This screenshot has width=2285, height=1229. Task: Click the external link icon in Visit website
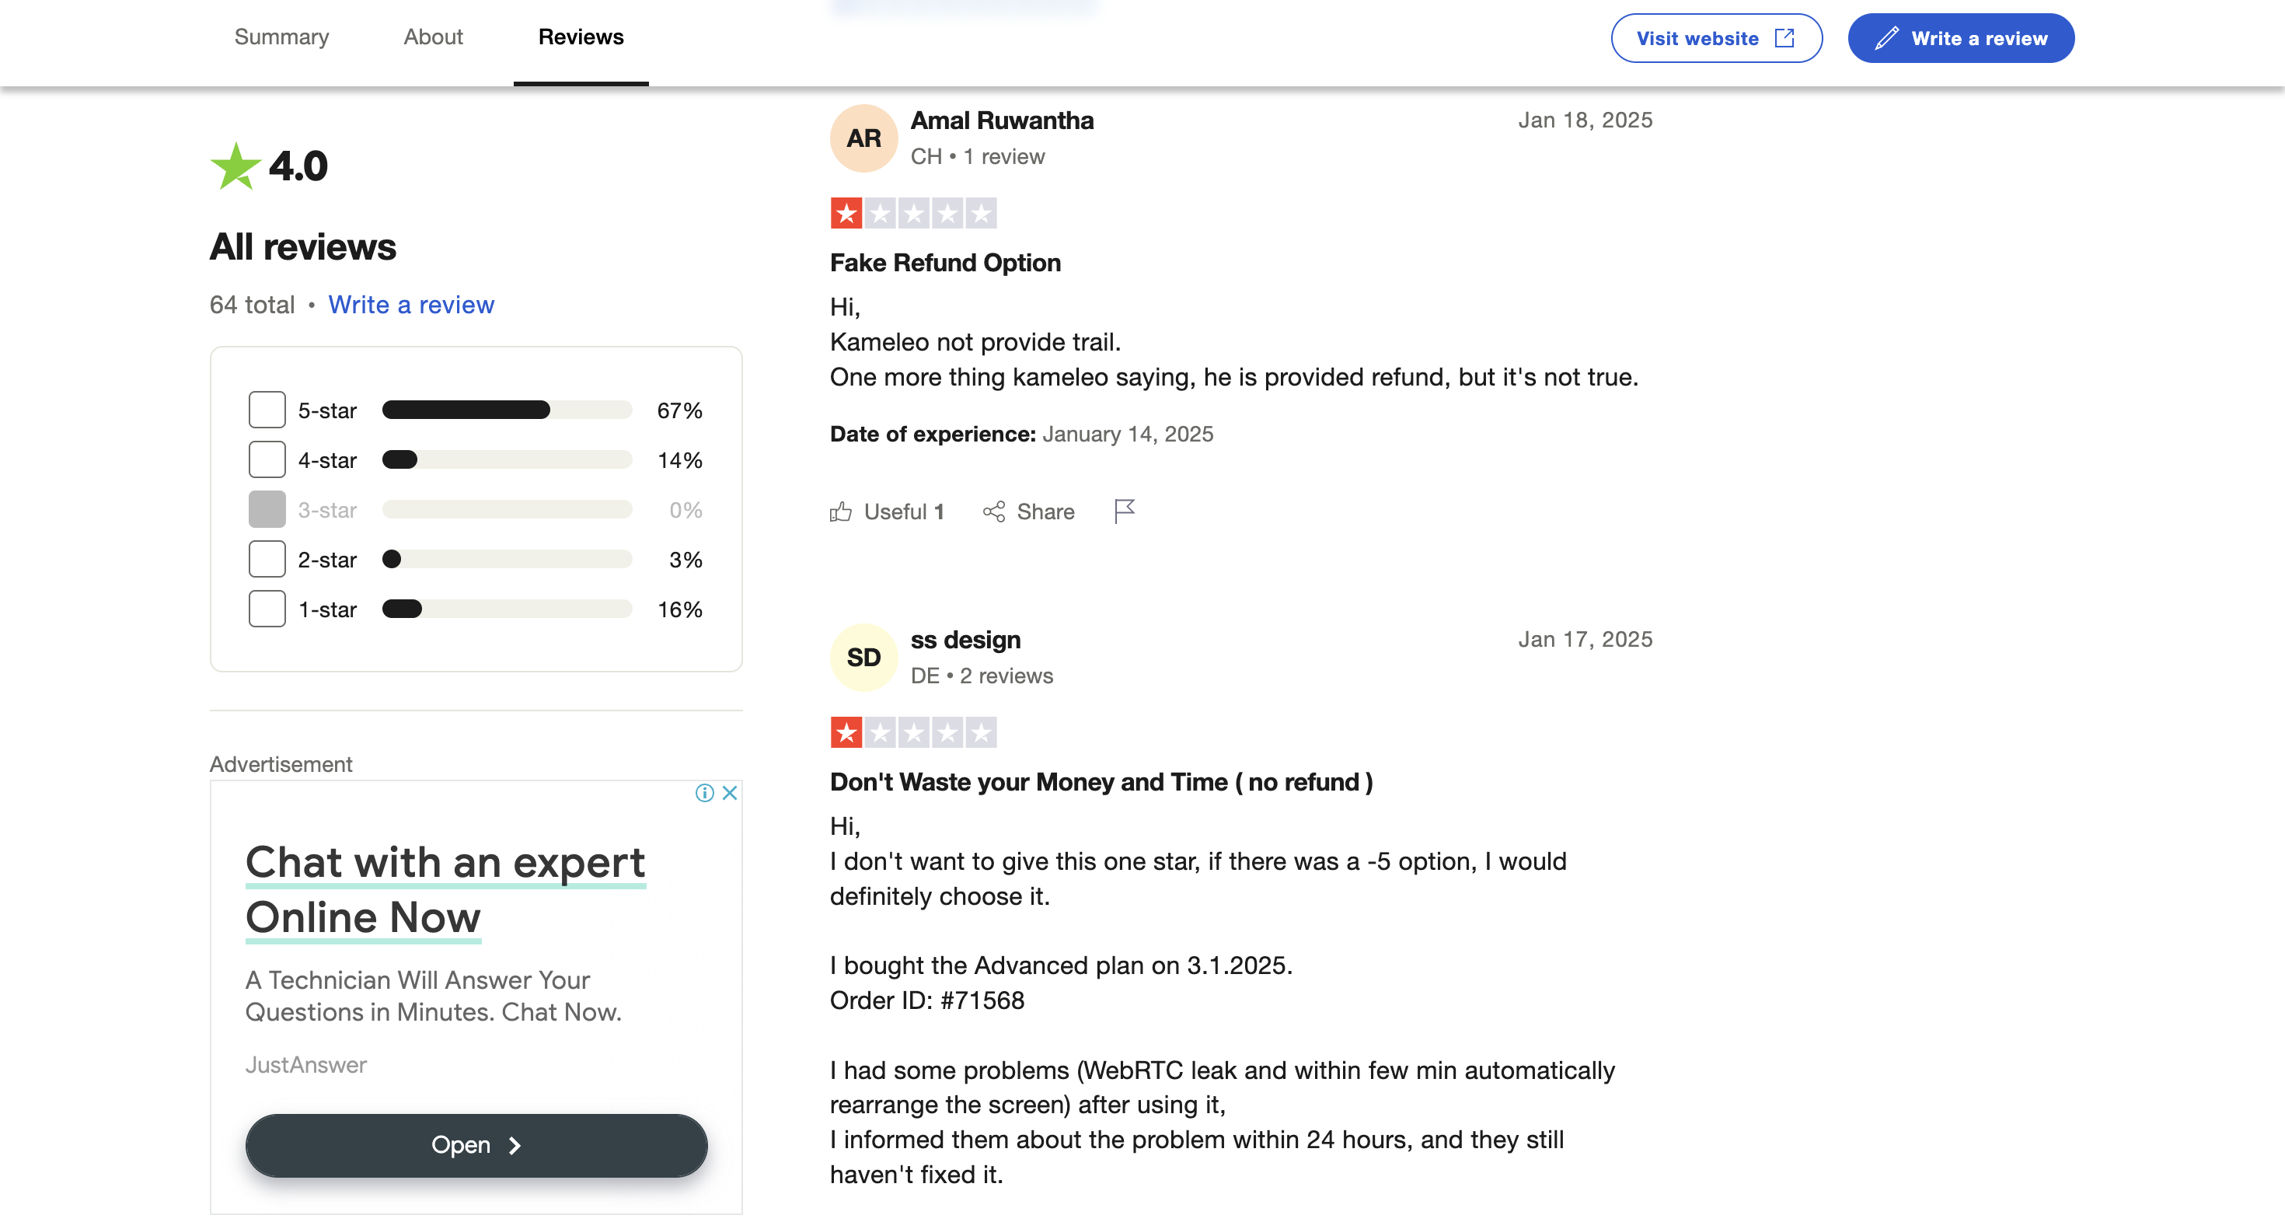1784,38
